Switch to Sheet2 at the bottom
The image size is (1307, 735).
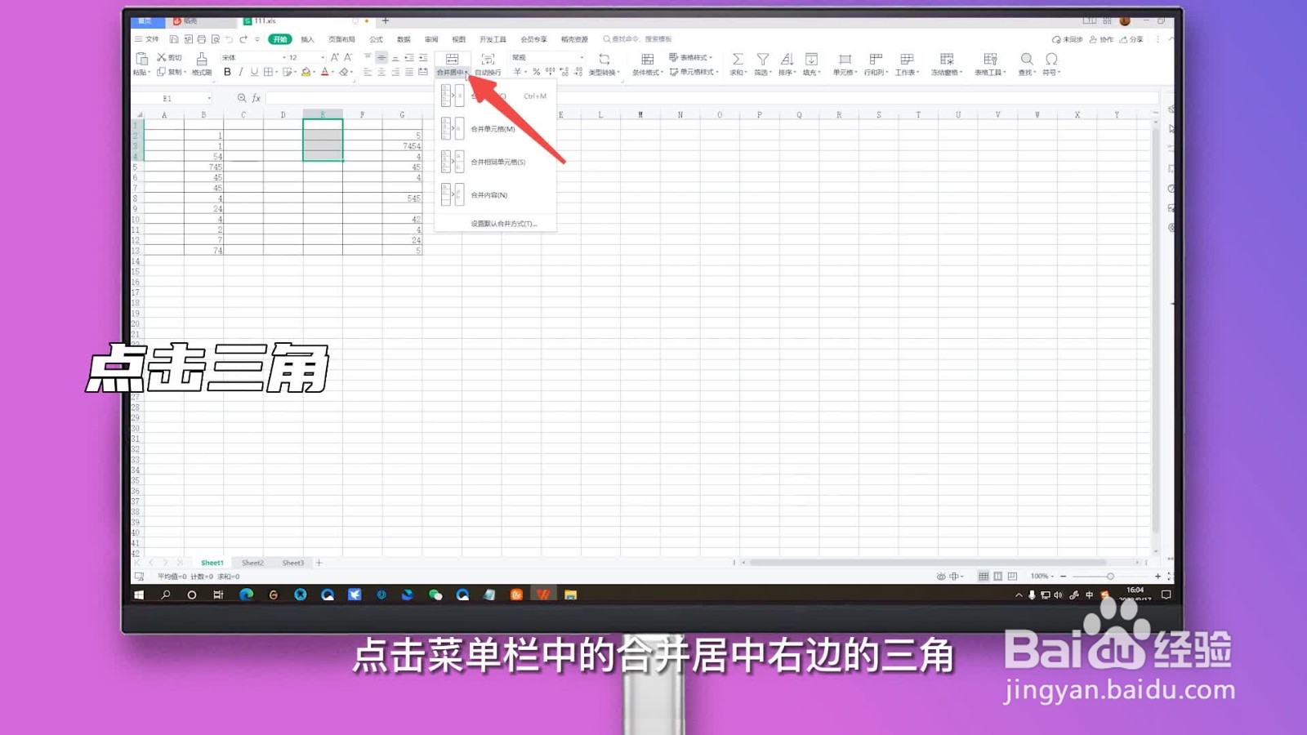pos(252,563)
